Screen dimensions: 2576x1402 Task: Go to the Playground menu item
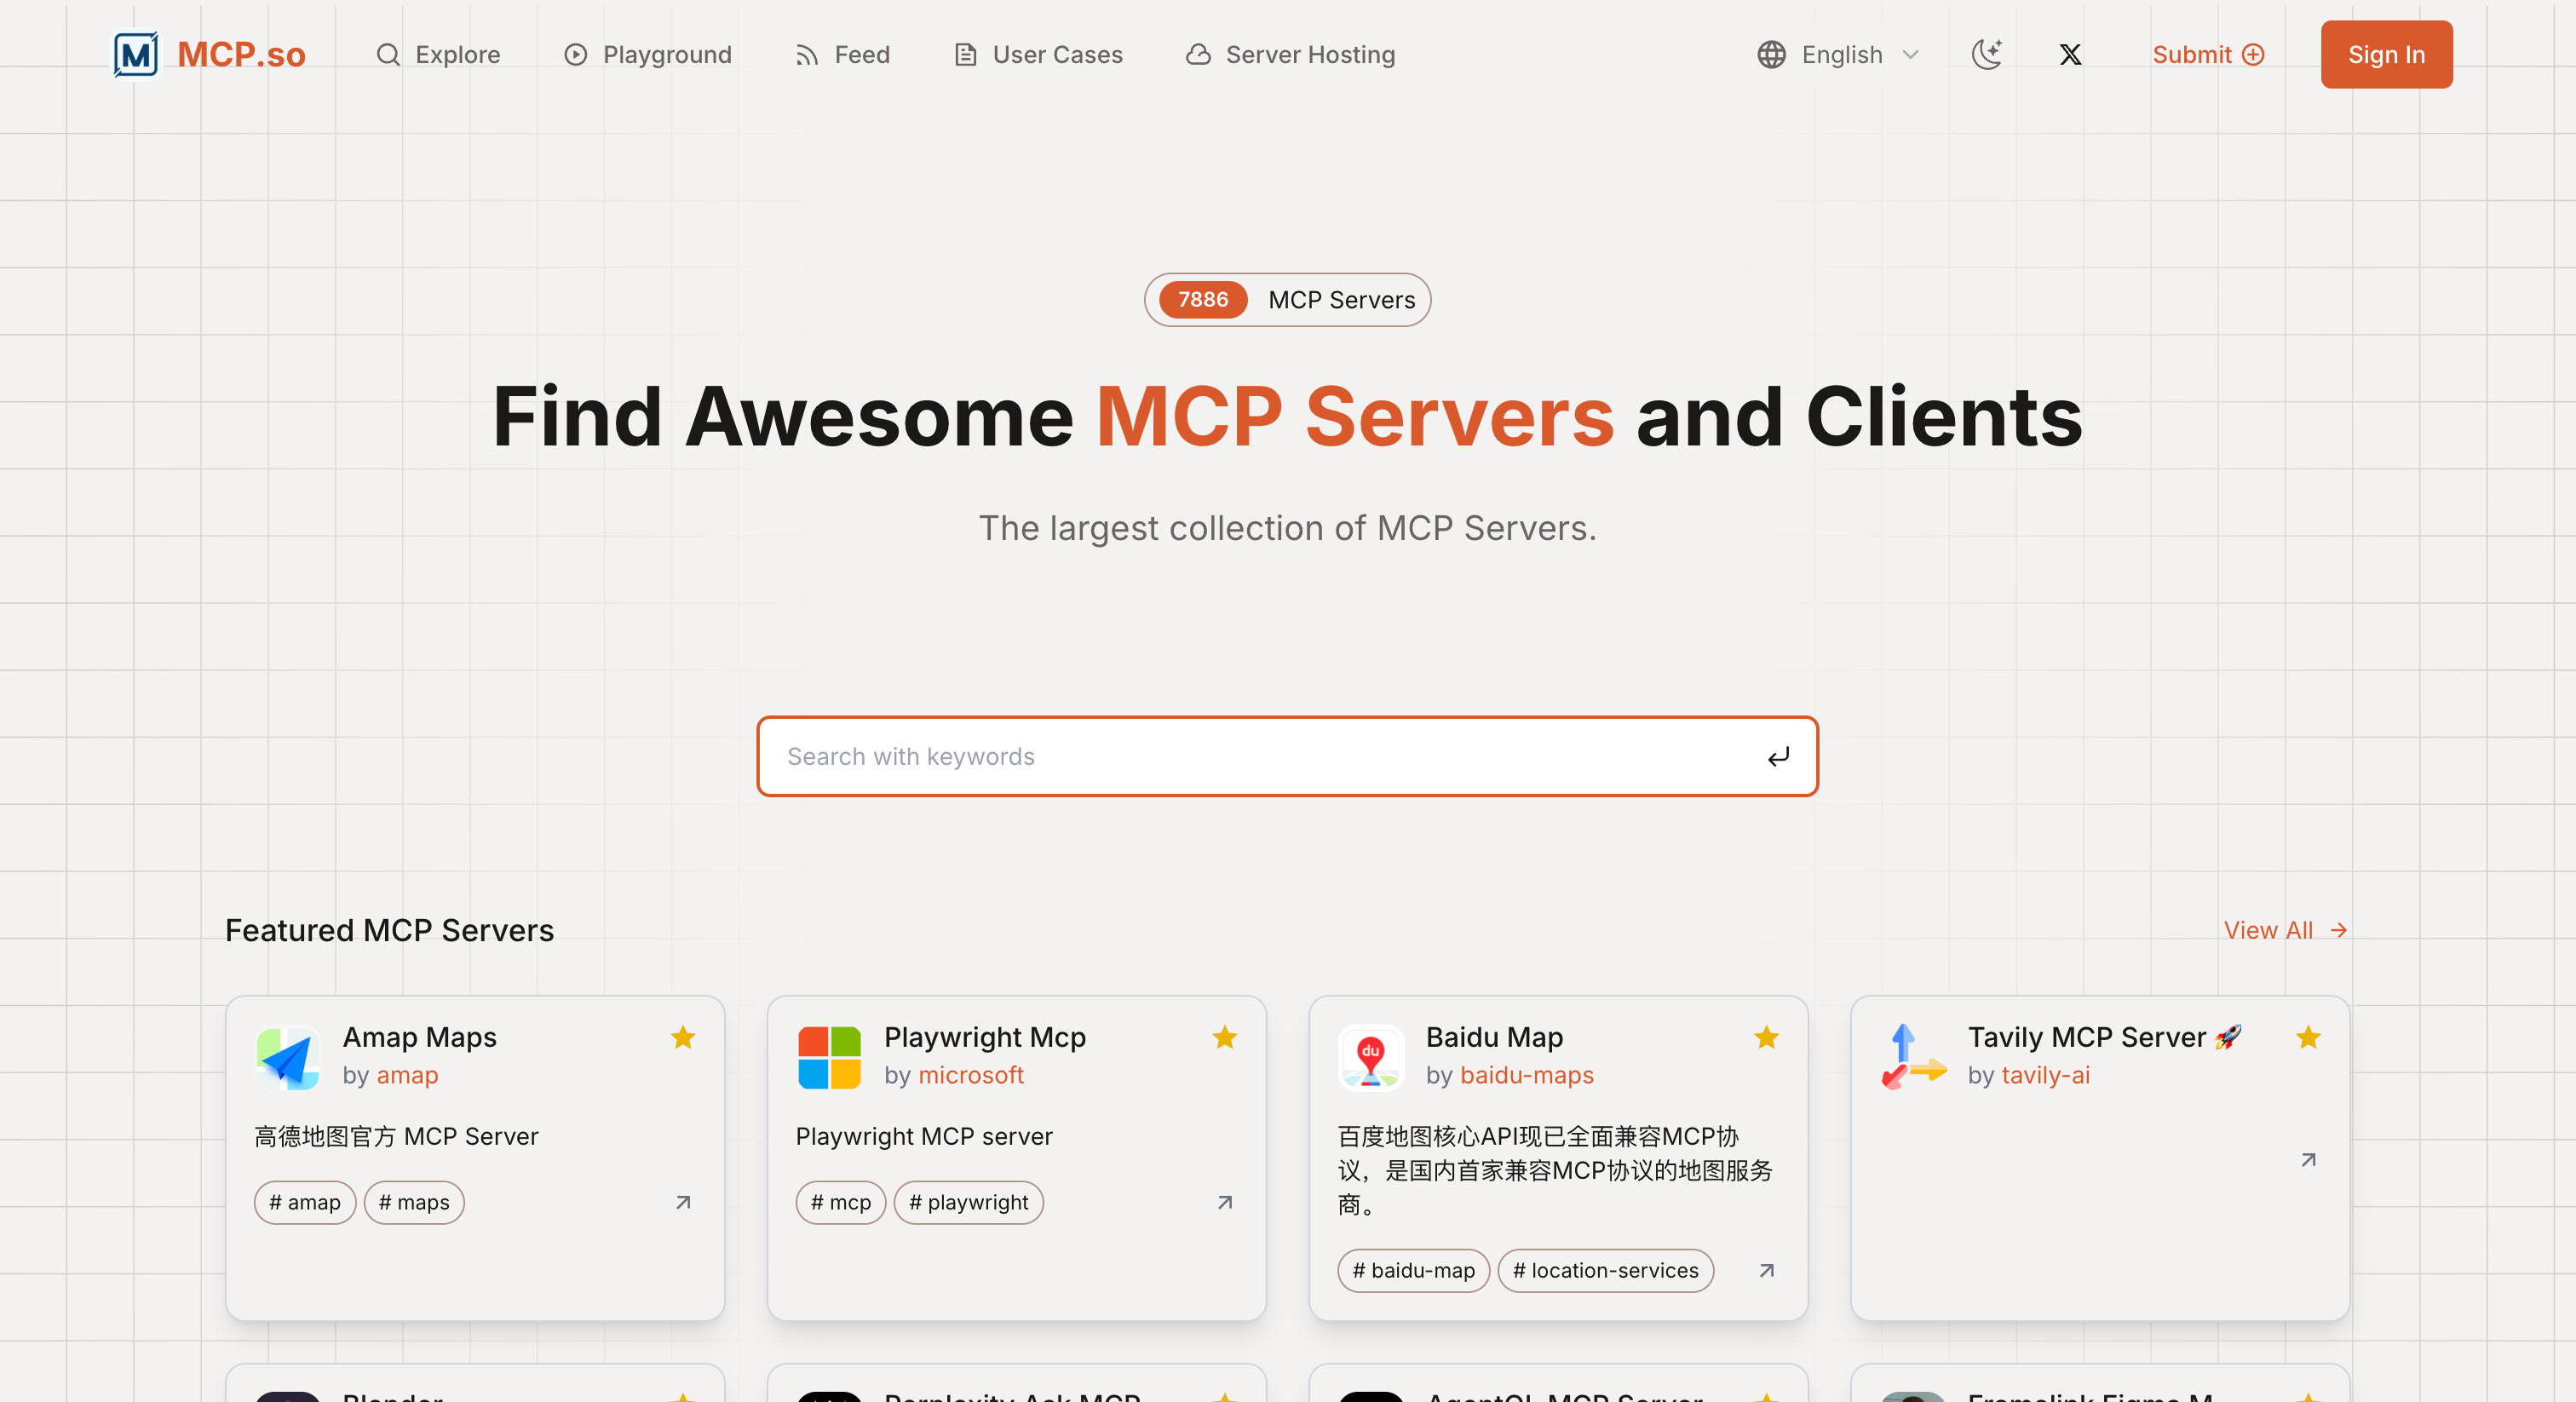(x=648, y=54)
